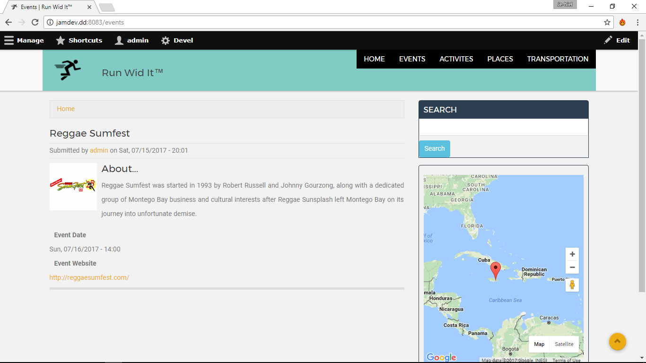This screenshot has width=646, height=363.
Task: Click the Event Date label
Action: coord(70,235)
